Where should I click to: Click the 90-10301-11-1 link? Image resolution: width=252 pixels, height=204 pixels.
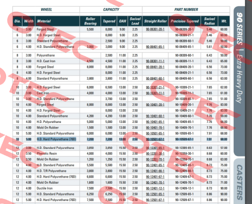click(155, 93)
